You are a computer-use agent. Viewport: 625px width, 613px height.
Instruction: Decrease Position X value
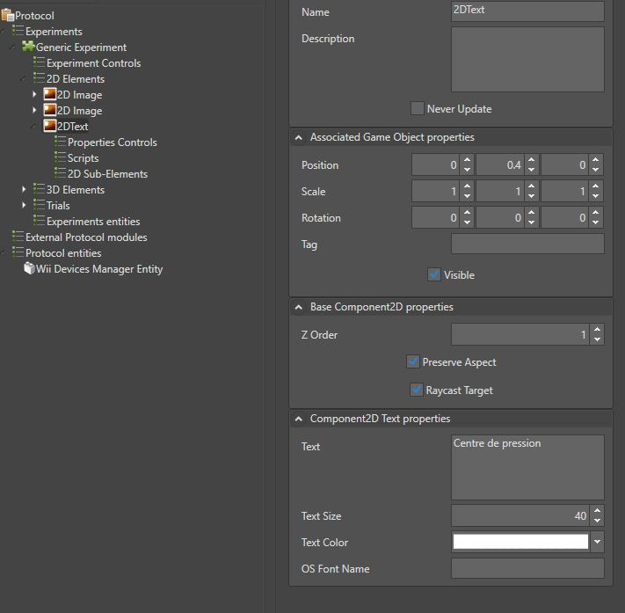point(467,170)
